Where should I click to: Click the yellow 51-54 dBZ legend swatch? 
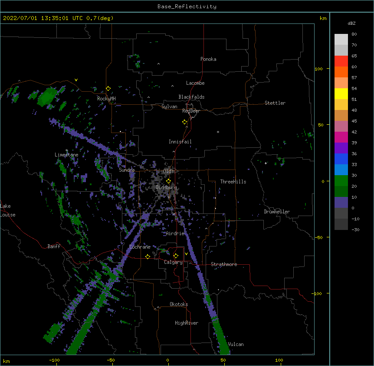pyautogui.click(x=341, y=93)
